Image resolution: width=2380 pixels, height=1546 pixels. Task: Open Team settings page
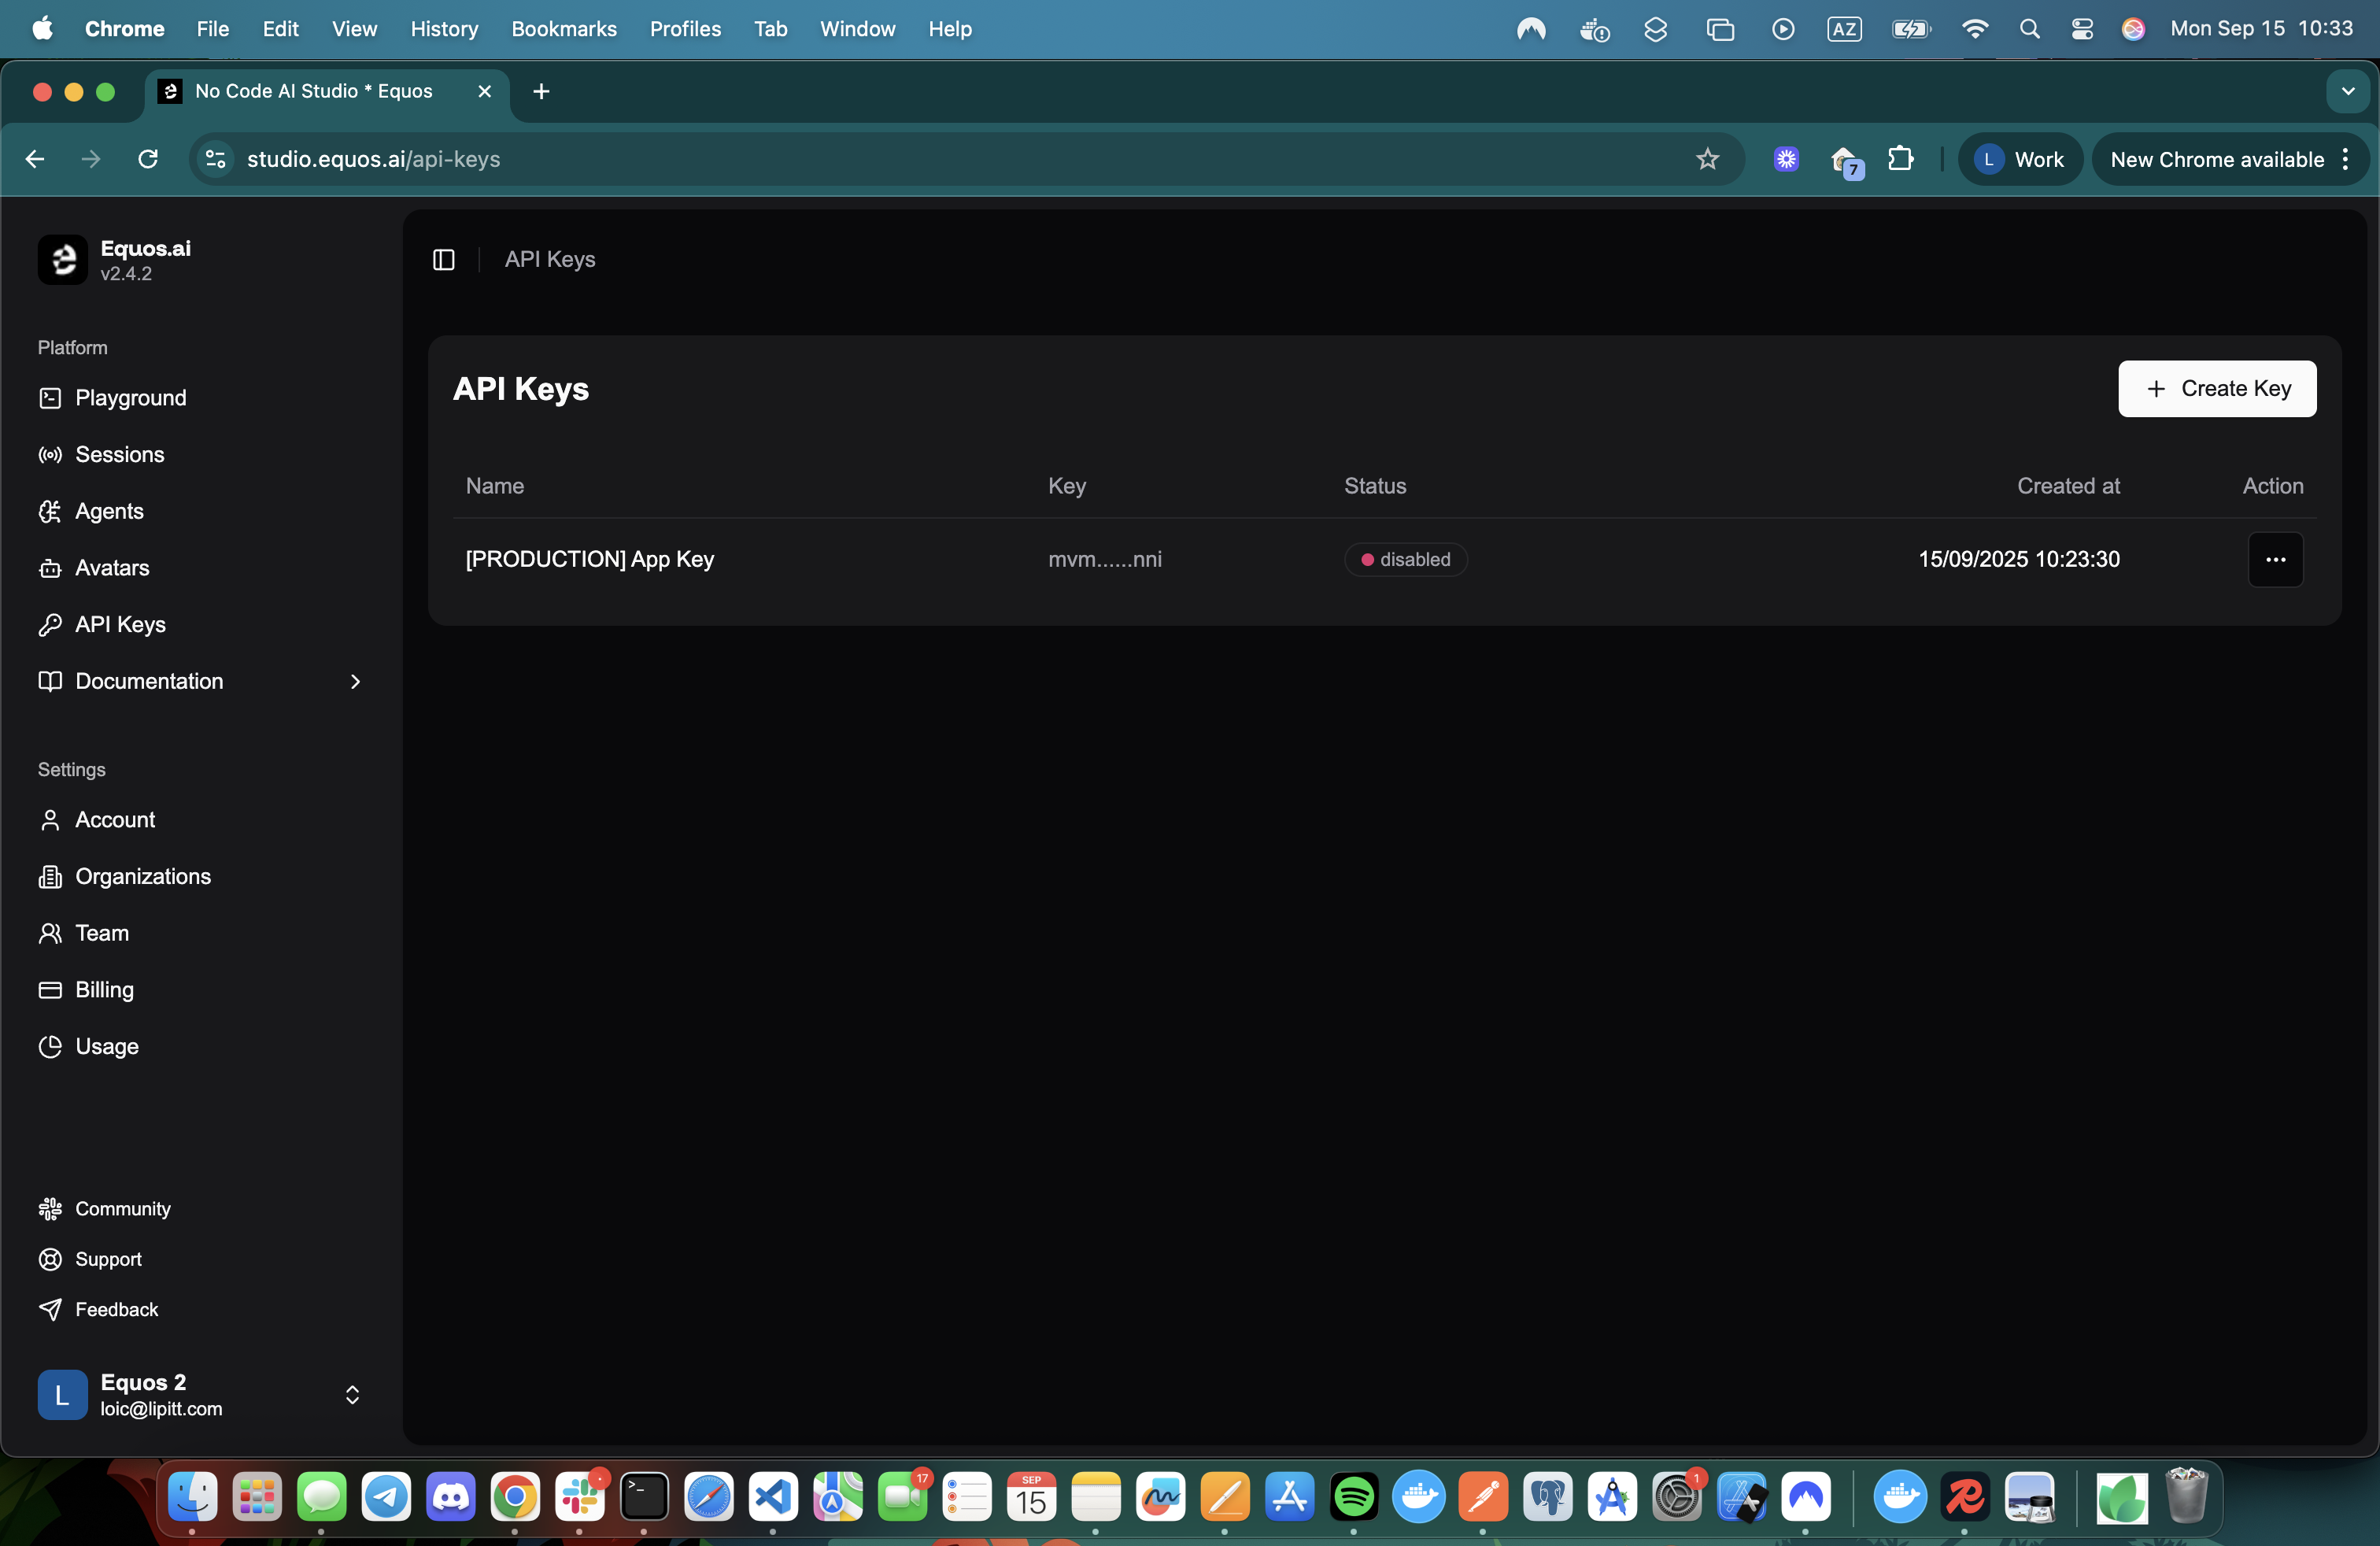(x=101, y=933)
